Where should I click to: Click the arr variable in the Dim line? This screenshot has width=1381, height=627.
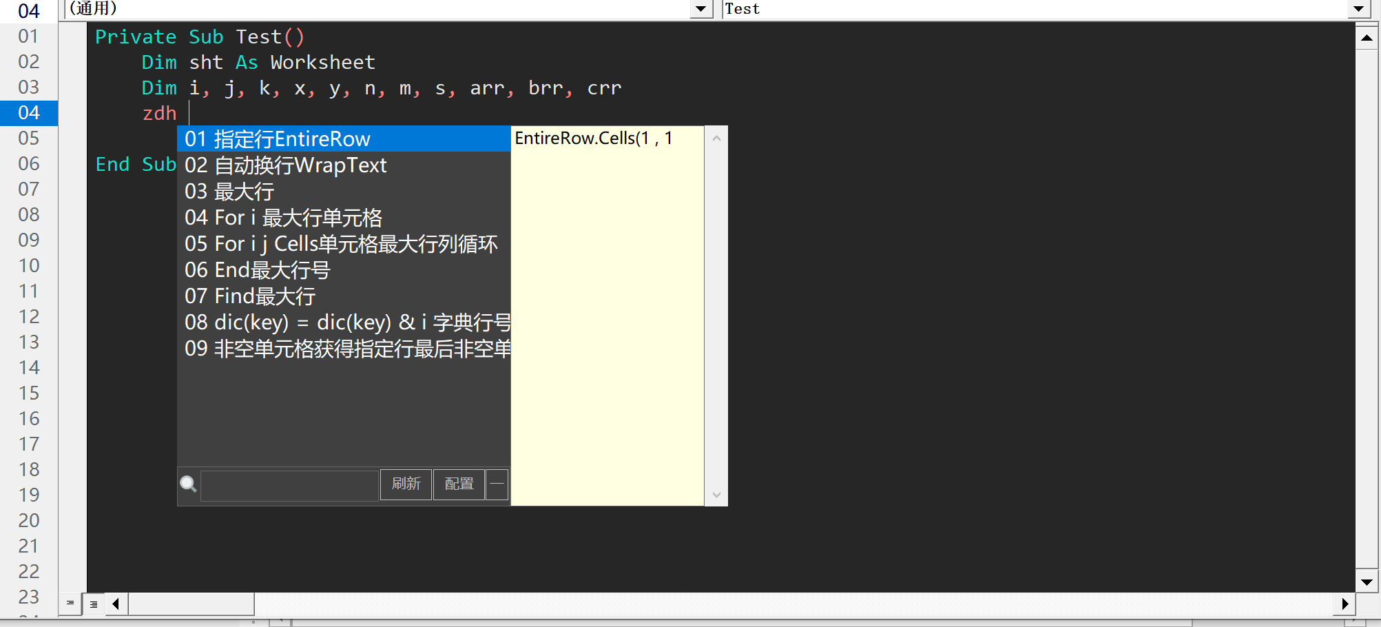click(x=487, y=88)
